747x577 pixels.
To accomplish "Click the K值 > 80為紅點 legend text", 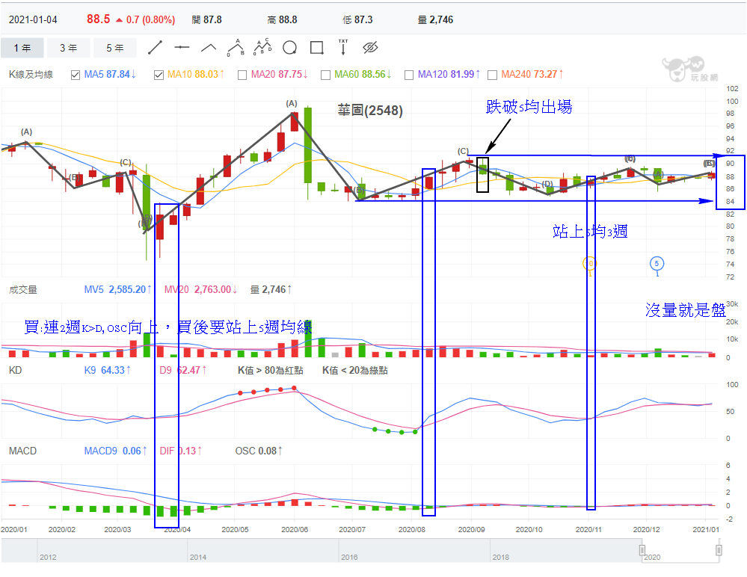I will pyautogui.click(x=270, y=370).
